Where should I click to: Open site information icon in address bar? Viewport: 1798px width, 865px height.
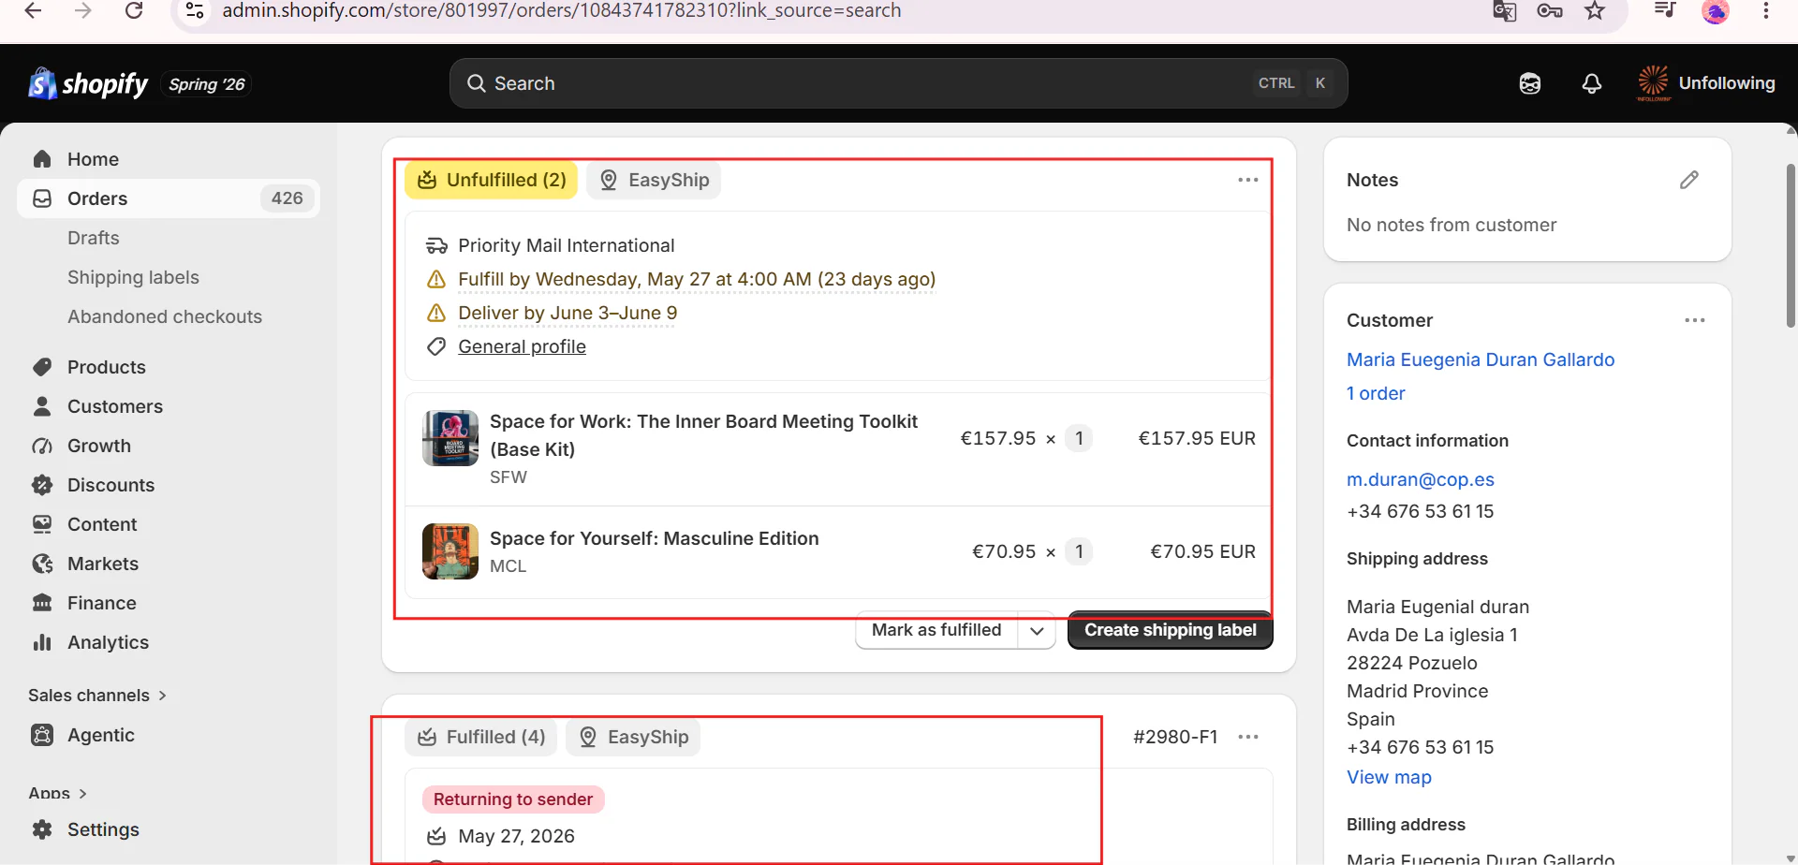click(195, 10)
